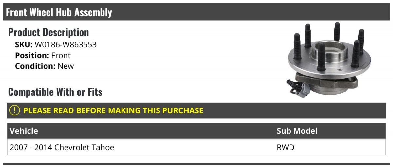This screenshot has height=168, width=393.
Task: Click the "Sub Model" column header
Action: (x=297, y=131)
